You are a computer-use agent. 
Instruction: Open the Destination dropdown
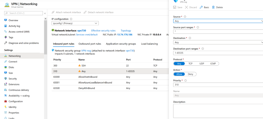coord(218,42)
